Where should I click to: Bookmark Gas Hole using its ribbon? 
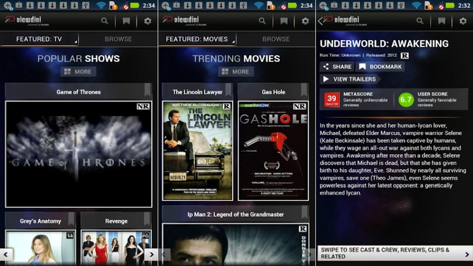pos(304,90)
